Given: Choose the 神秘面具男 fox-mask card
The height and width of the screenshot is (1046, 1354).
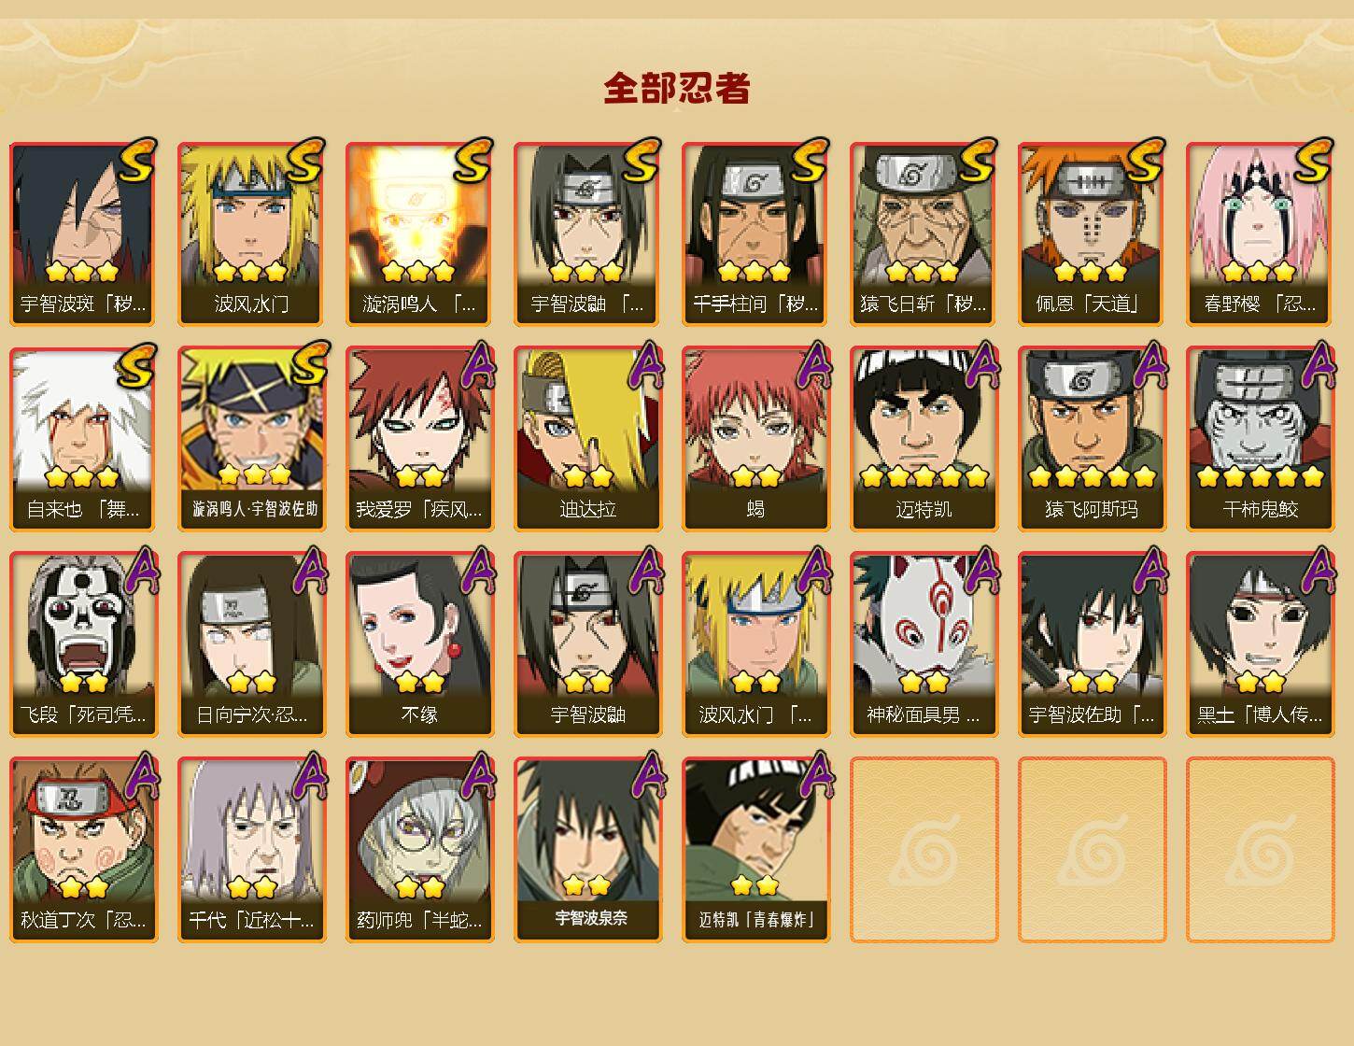Looking at the screenshot, I should (x=924, y=644).
